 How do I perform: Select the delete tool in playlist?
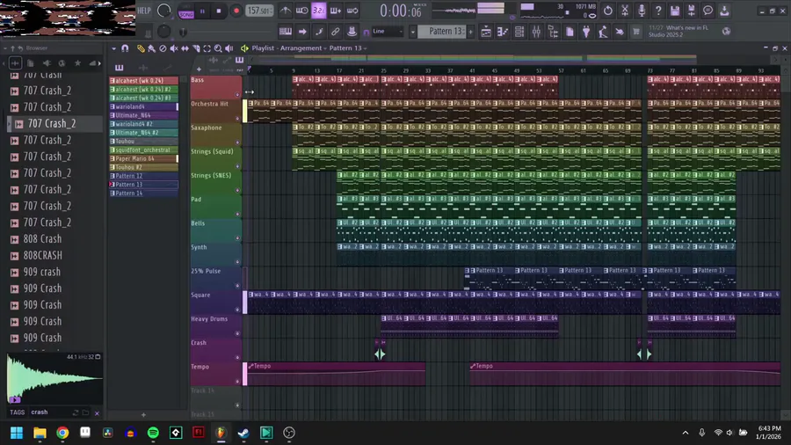click(x=163, y=48)
